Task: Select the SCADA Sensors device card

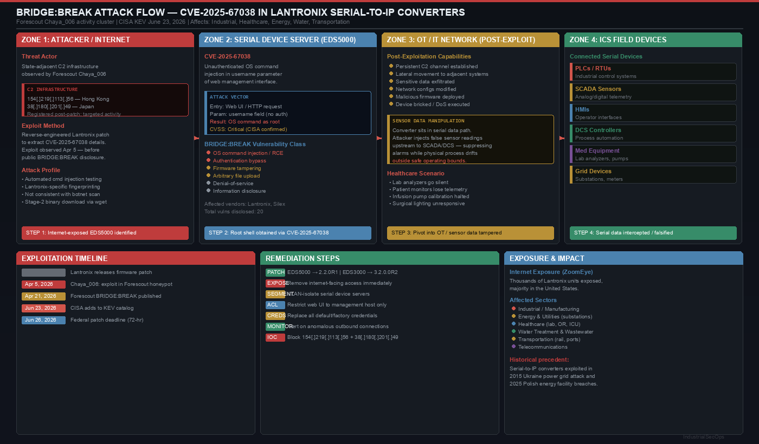Action: 653,93
